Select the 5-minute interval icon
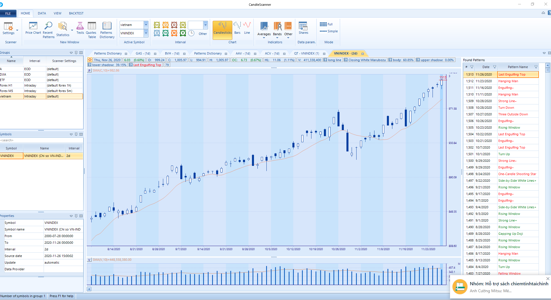Image resolution: width=551 pixels, height=300 pixels. point(157,25)
